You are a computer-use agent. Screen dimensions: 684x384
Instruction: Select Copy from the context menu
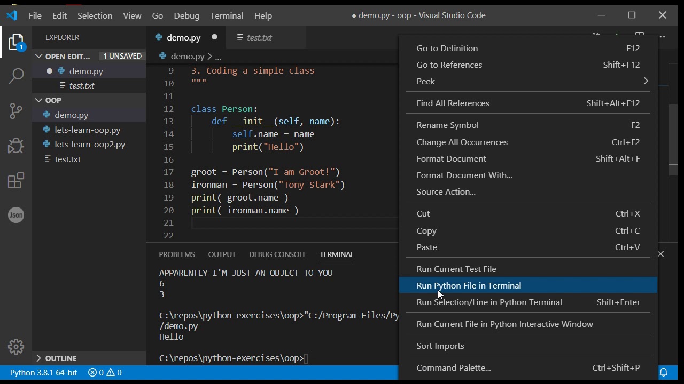pos(528,230)
